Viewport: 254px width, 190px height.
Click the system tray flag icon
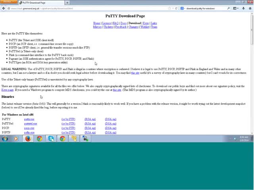(235, 139)
